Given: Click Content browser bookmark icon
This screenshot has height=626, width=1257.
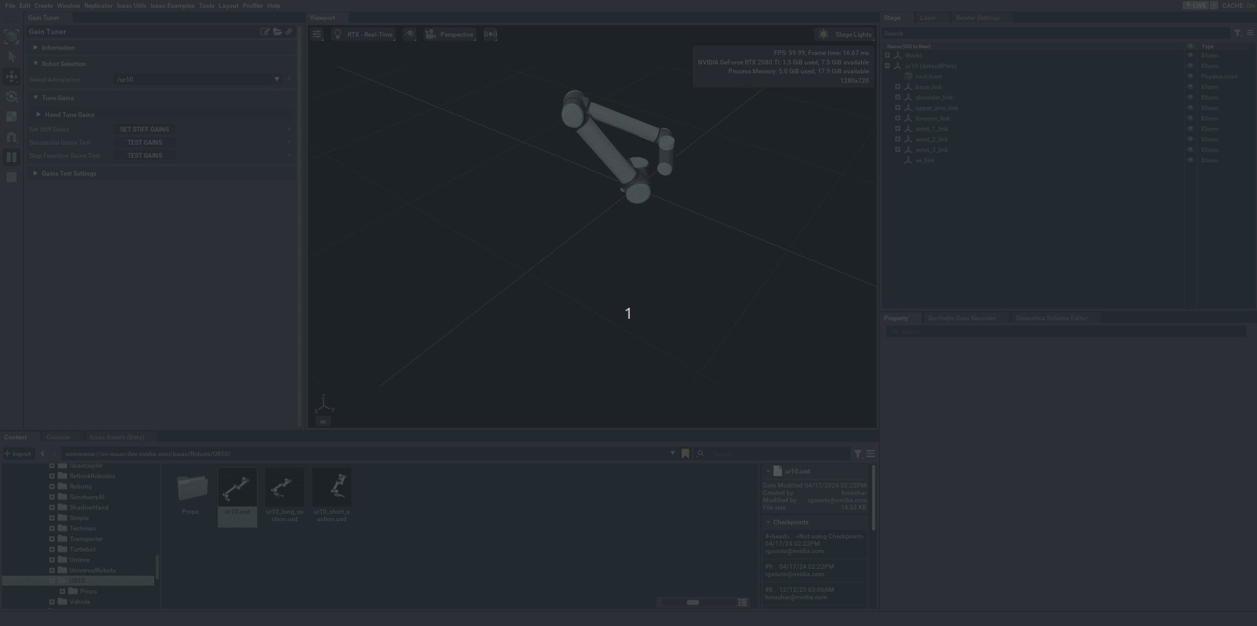Looking at the screenshot, I should [685, 454].
